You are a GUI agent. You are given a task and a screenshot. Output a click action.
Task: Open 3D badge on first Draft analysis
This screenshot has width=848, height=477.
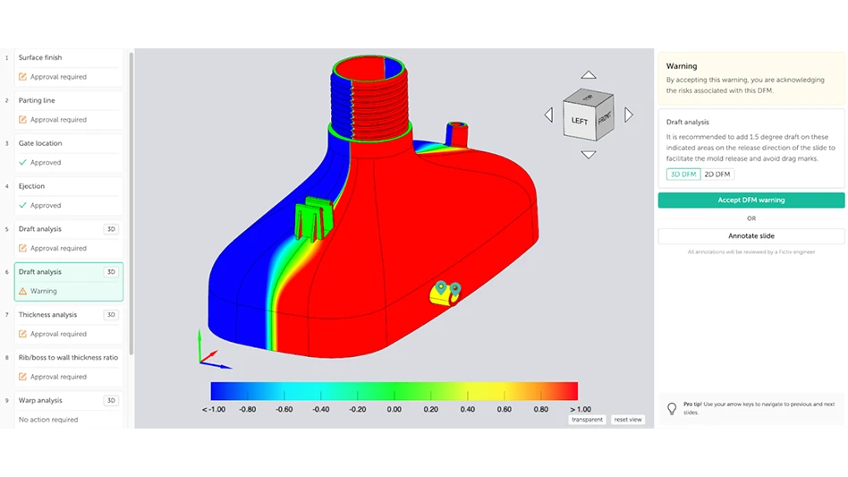click(x=111, y=229)
